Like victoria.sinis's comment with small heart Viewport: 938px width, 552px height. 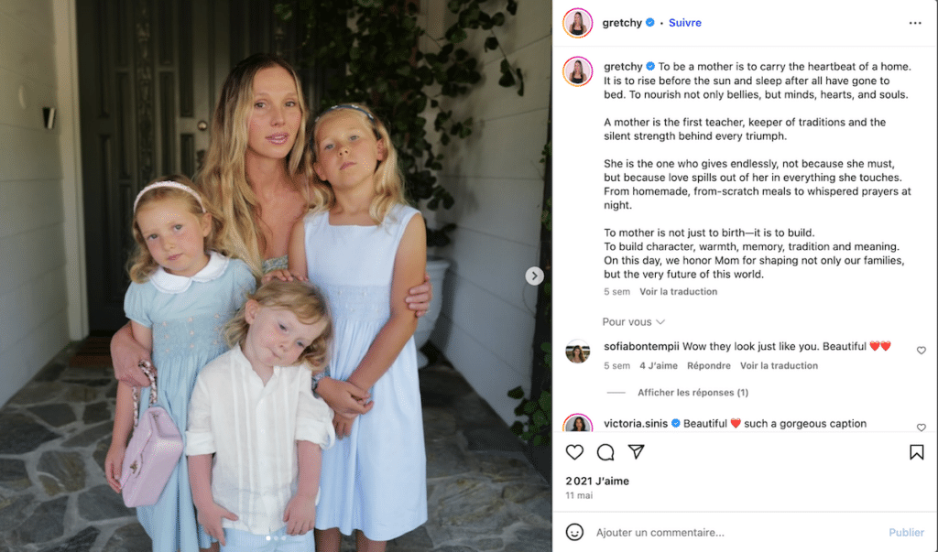[x=921, y=427]
